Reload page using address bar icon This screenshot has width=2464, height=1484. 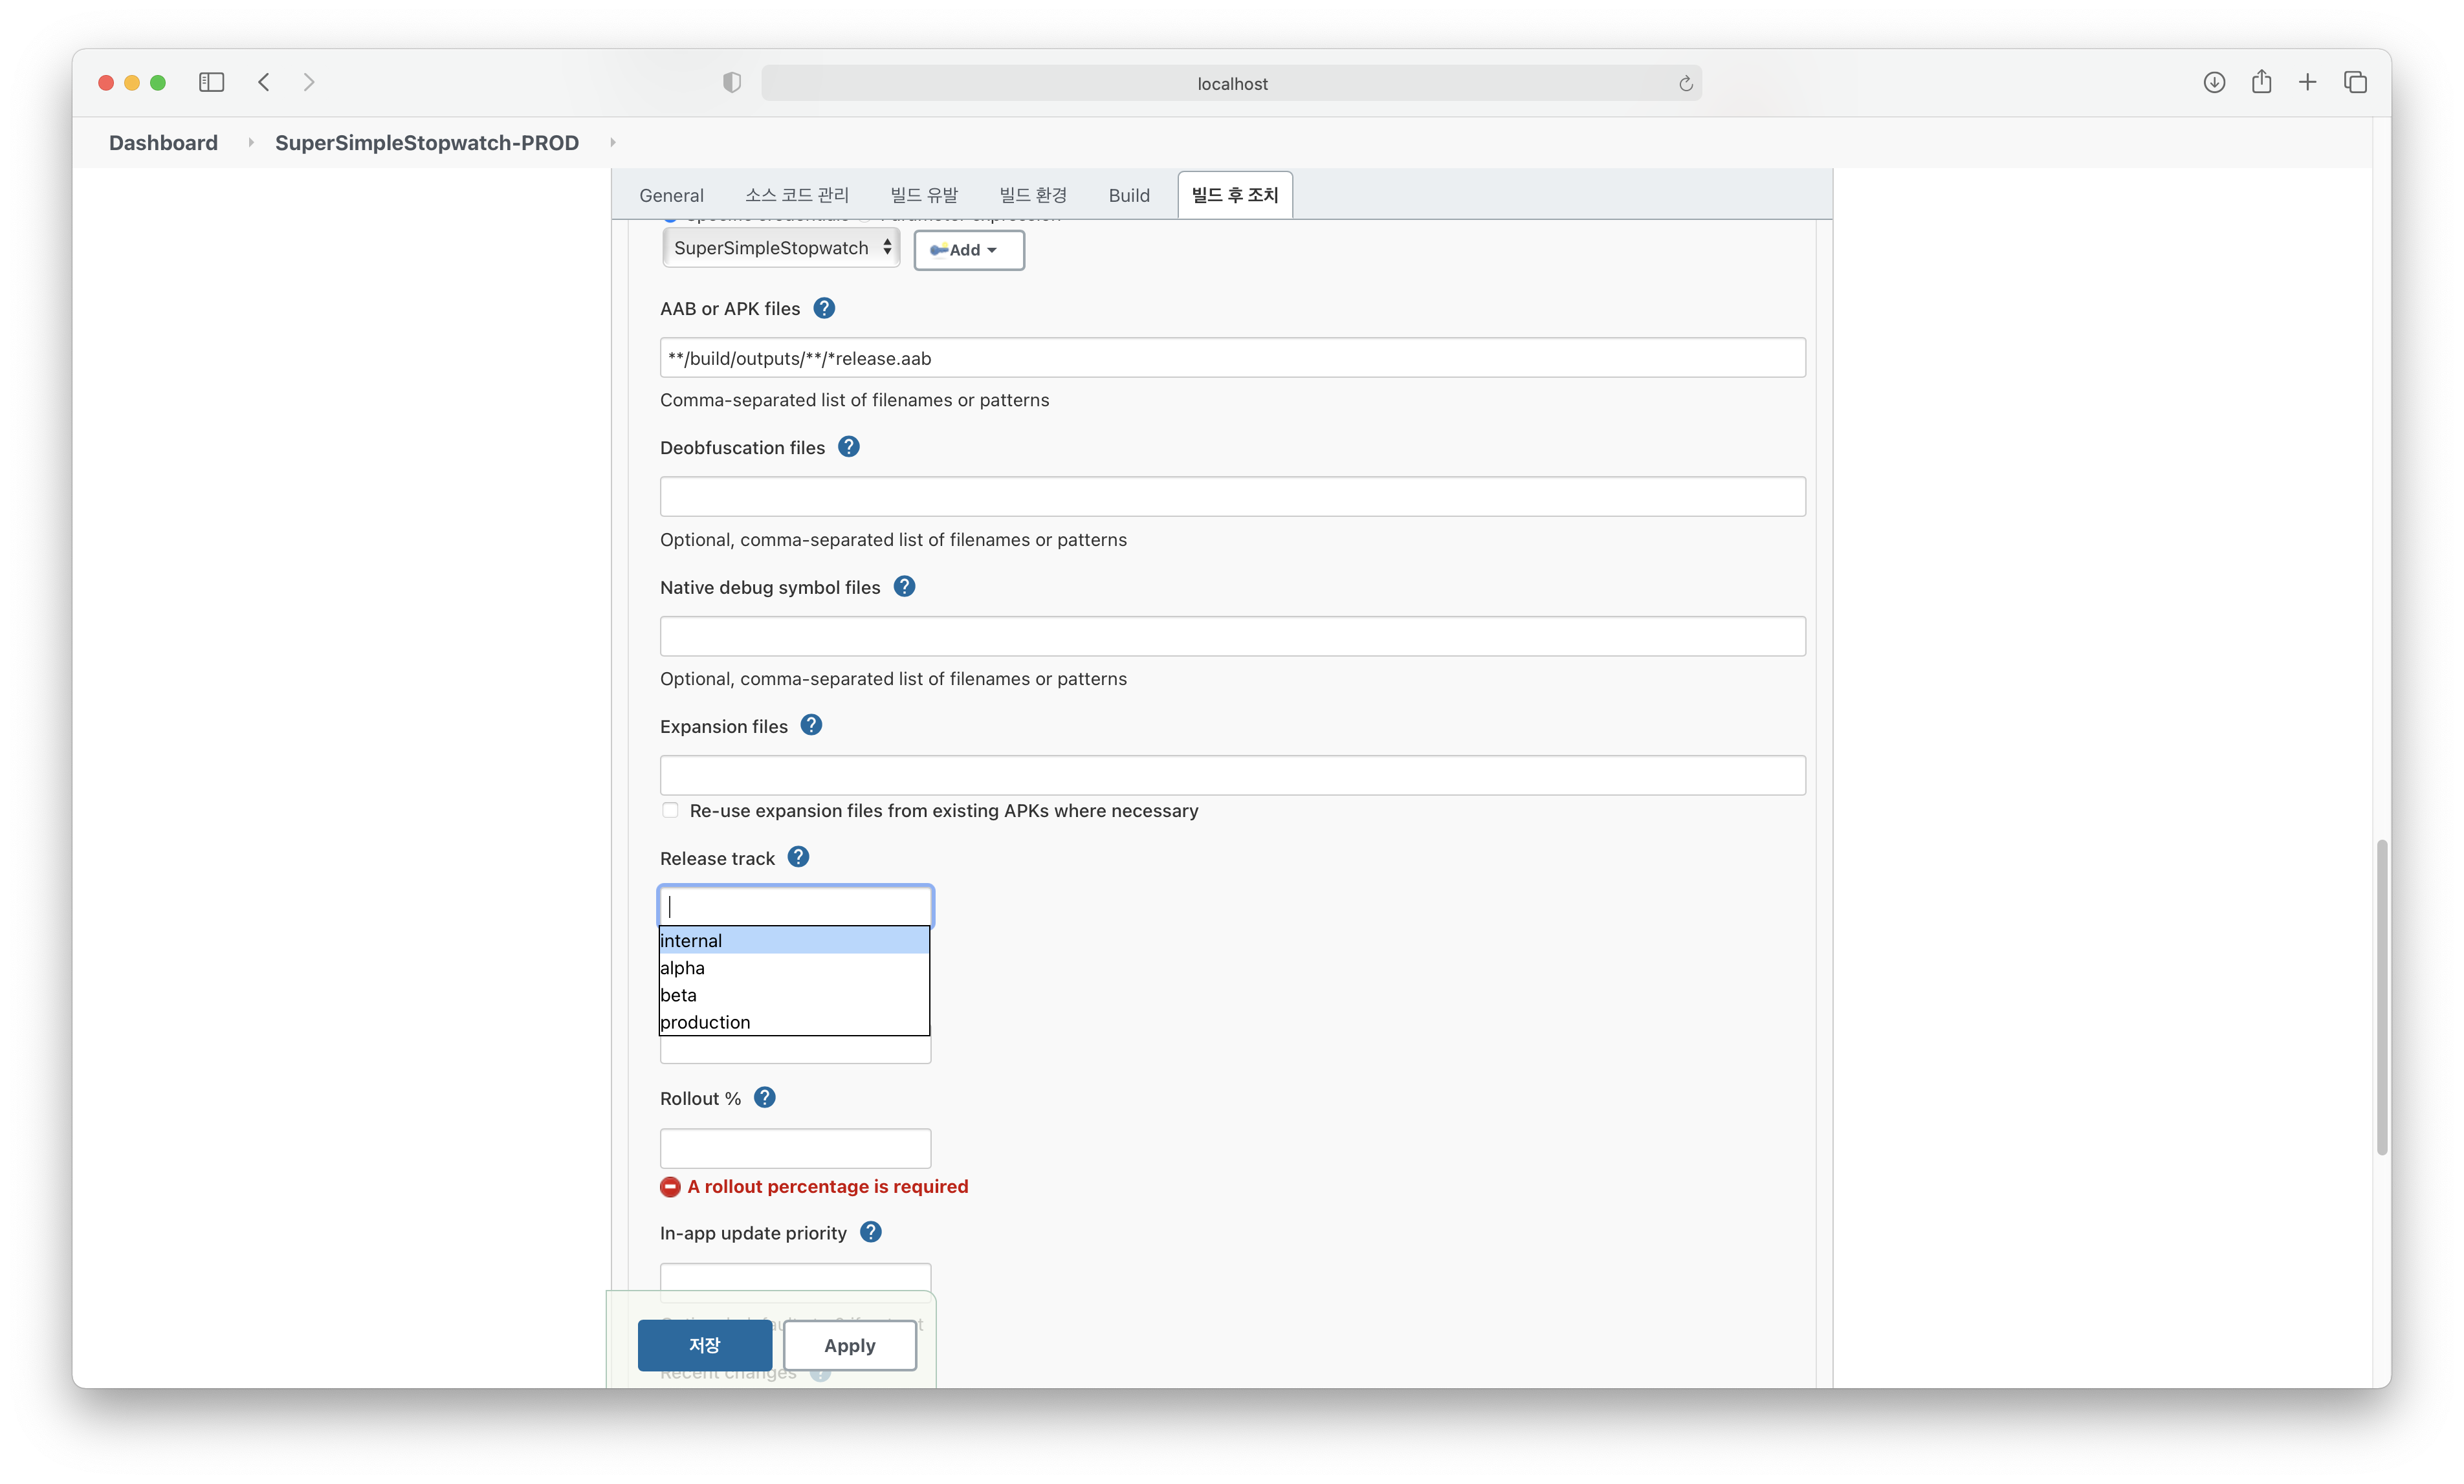point(1685,84)
